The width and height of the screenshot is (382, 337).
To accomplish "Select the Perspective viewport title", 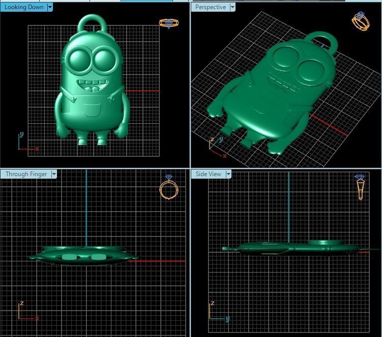I will [211, 7].
